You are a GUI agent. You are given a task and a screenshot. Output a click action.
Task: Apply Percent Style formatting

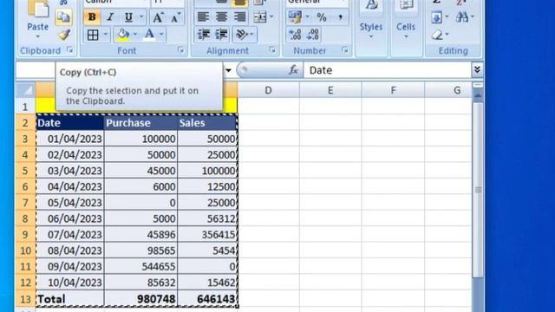click(322, 17)
